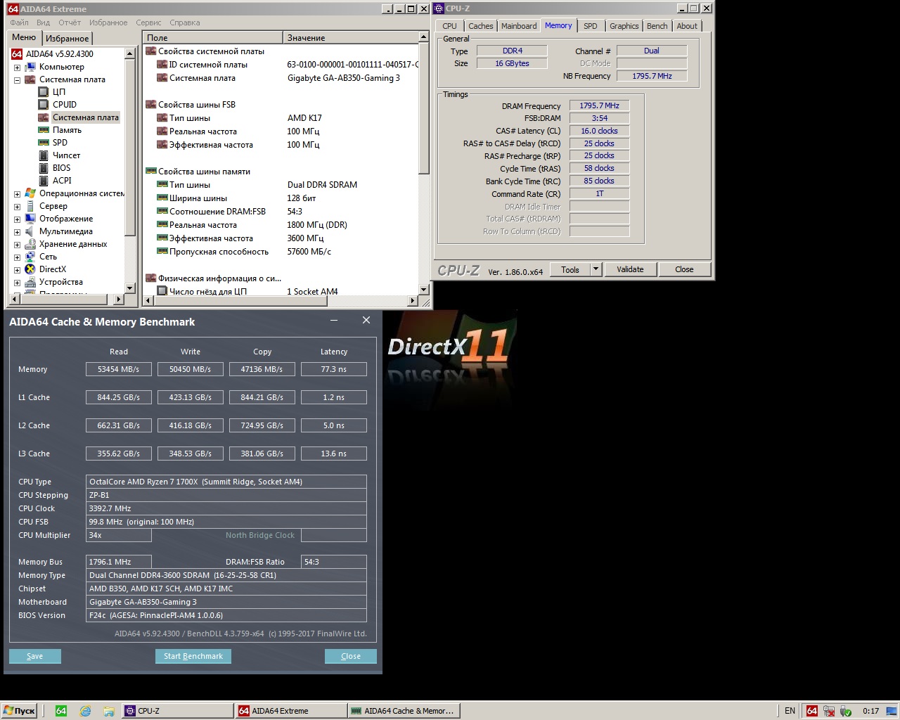Open the Файл menu in AIDA64
Image resolution: width=900 pixels, height=720 pixels.
pos(20,22)
